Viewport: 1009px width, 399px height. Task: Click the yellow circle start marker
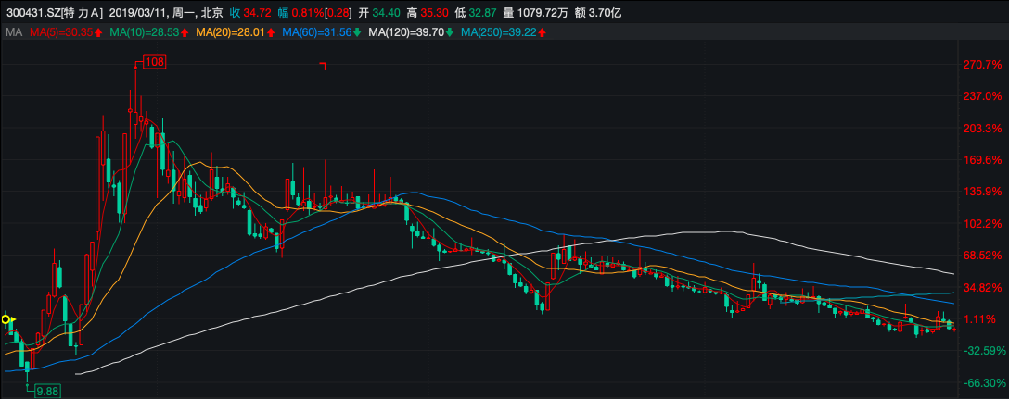6,319
